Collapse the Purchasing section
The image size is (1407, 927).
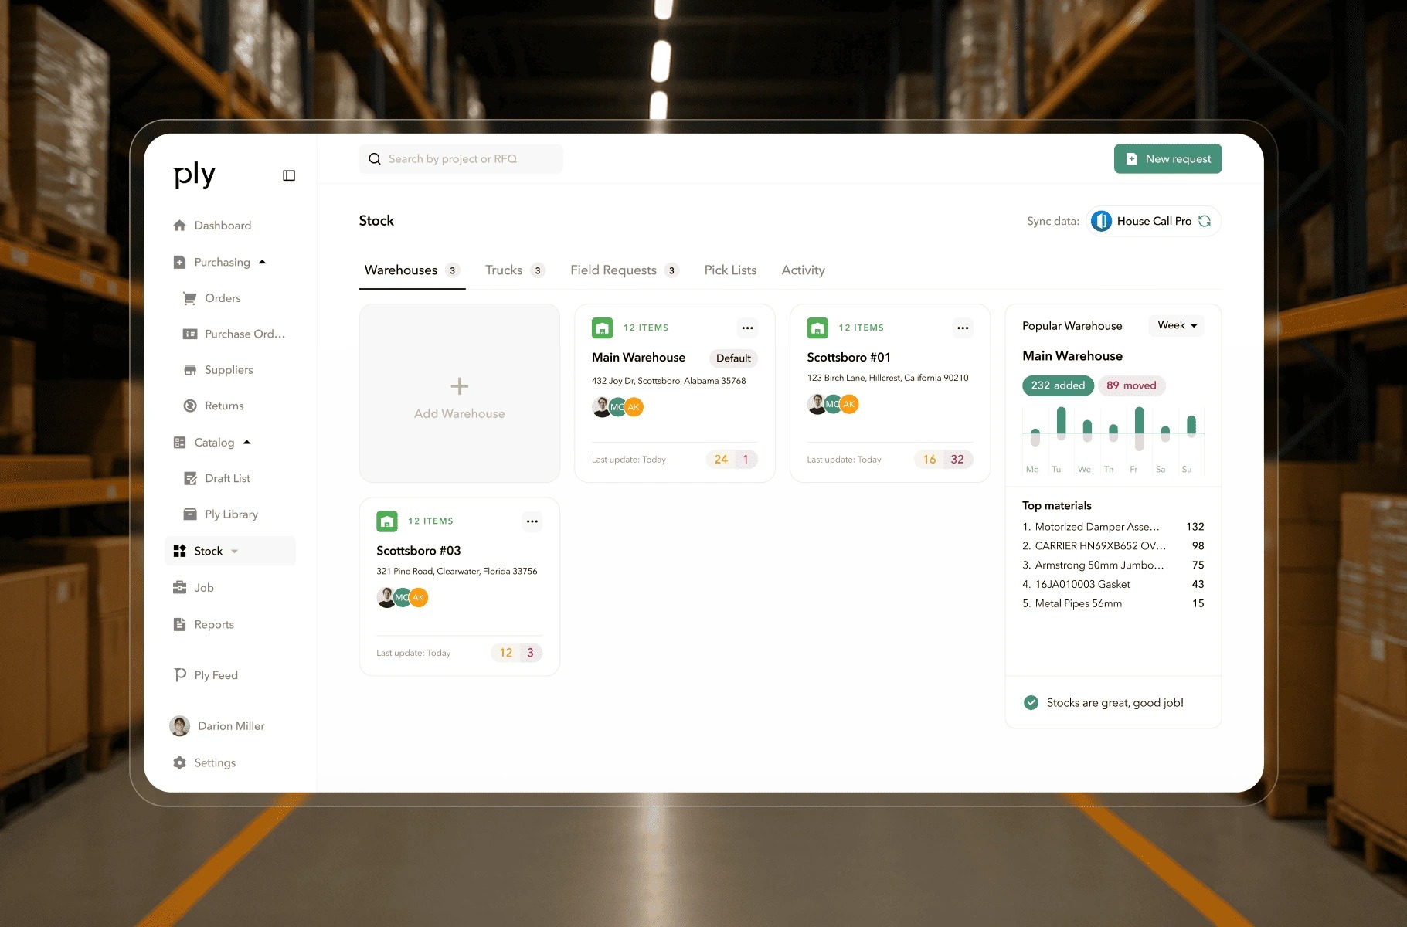[x=262, y=262]
